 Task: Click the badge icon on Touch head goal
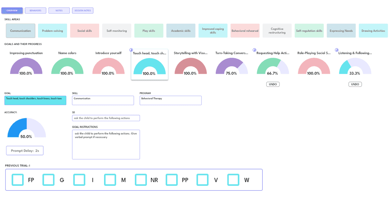131,50
